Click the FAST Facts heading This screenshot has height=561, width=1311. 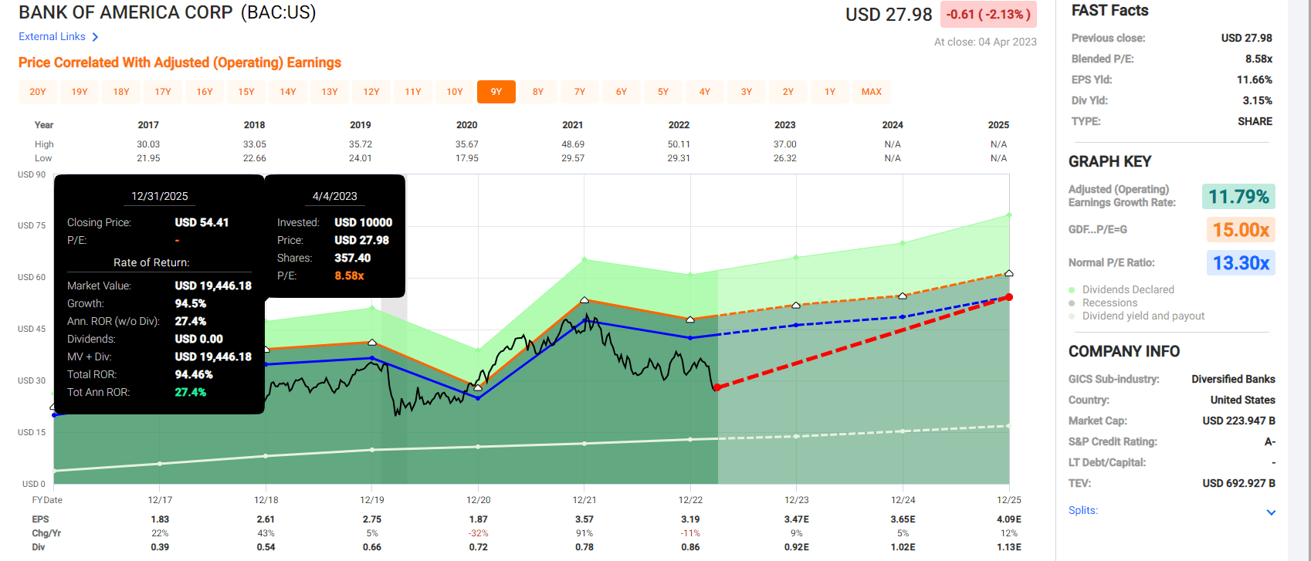click(x=1109, y=11)
